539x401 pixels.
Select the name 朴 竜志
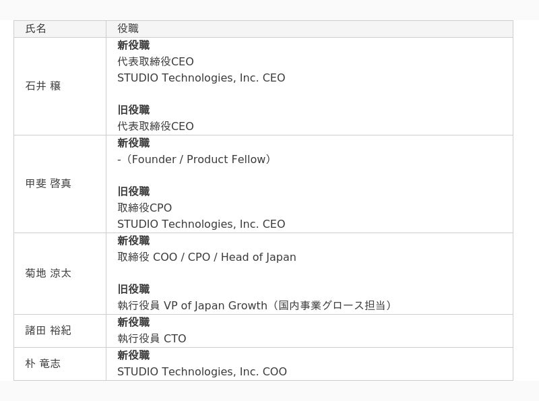tap(43, 364)
